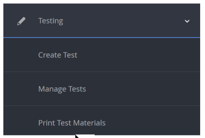205x138 pixels.
Task: Click the Testing header text
Action: coord(51,21)
